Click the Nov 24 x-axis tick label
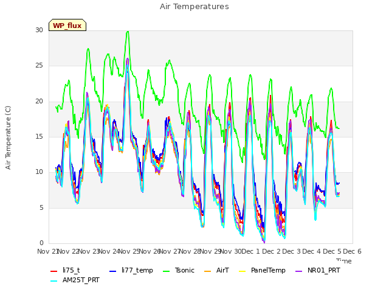This screenshot has height=292, width=389. (109, 251)
